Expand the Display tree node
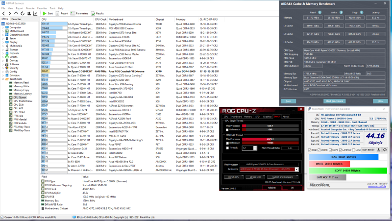Screen dimensions: 392x221 (3, 42)
